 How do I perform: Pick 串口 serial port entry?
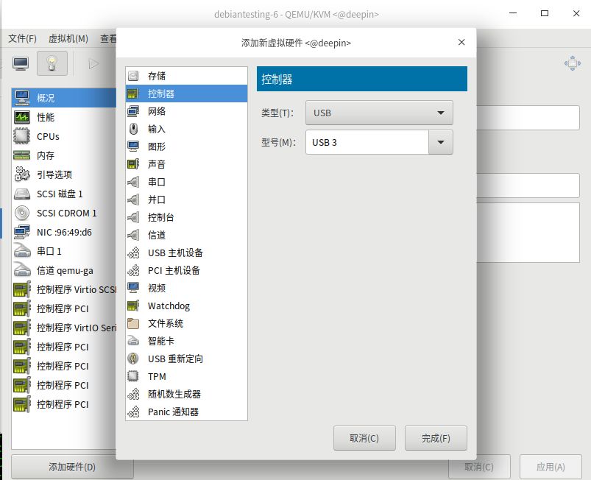pyautogui.click(x=186, y=182)
